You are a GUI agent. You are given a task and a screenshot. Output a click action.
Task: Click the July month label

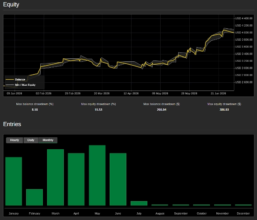(x=139, y=214)
